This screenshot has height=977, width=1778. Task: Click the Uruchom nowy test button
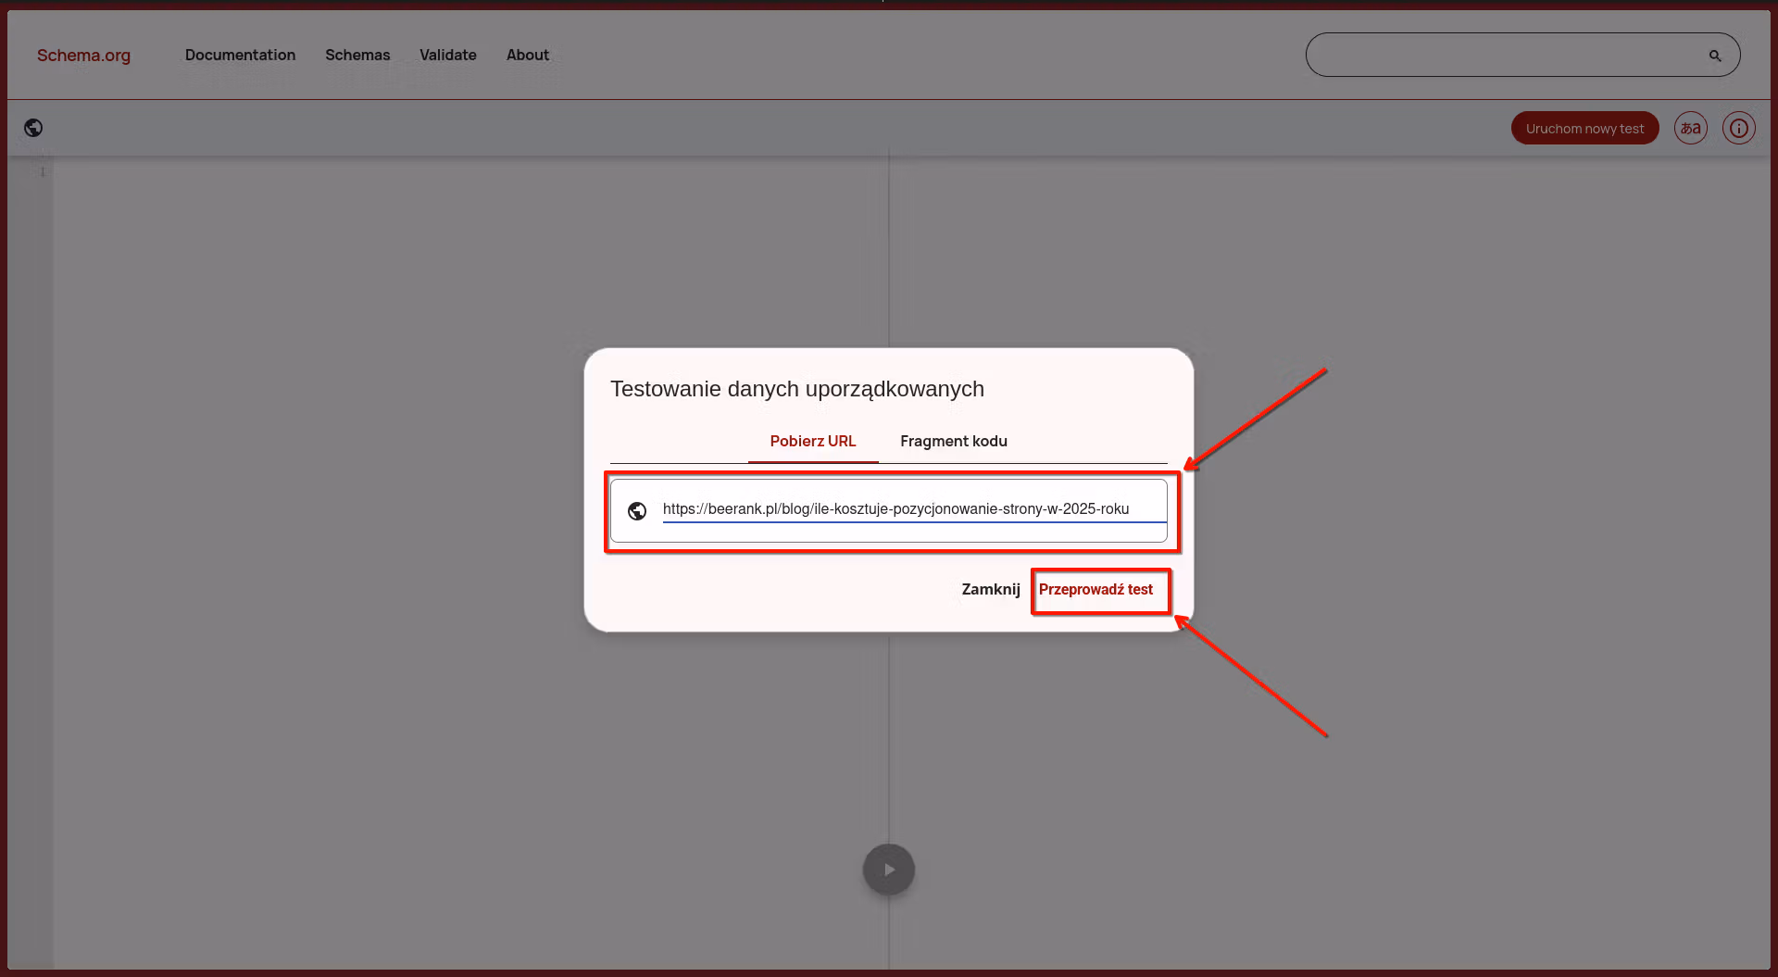pyautogui.click(x=1584, y=128)
